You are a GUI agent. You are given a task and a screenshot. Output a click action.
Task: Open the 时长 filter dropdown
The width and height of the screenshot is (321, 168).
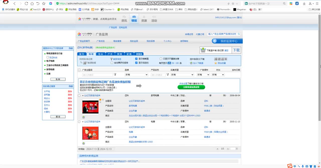218,74
